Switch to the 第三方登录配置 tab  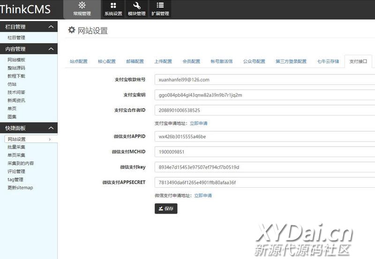pos(291,61)
